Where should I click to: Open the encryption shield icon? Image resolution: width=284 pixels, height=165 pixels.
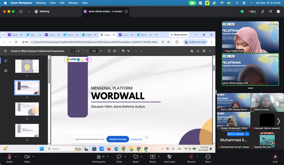242,12
